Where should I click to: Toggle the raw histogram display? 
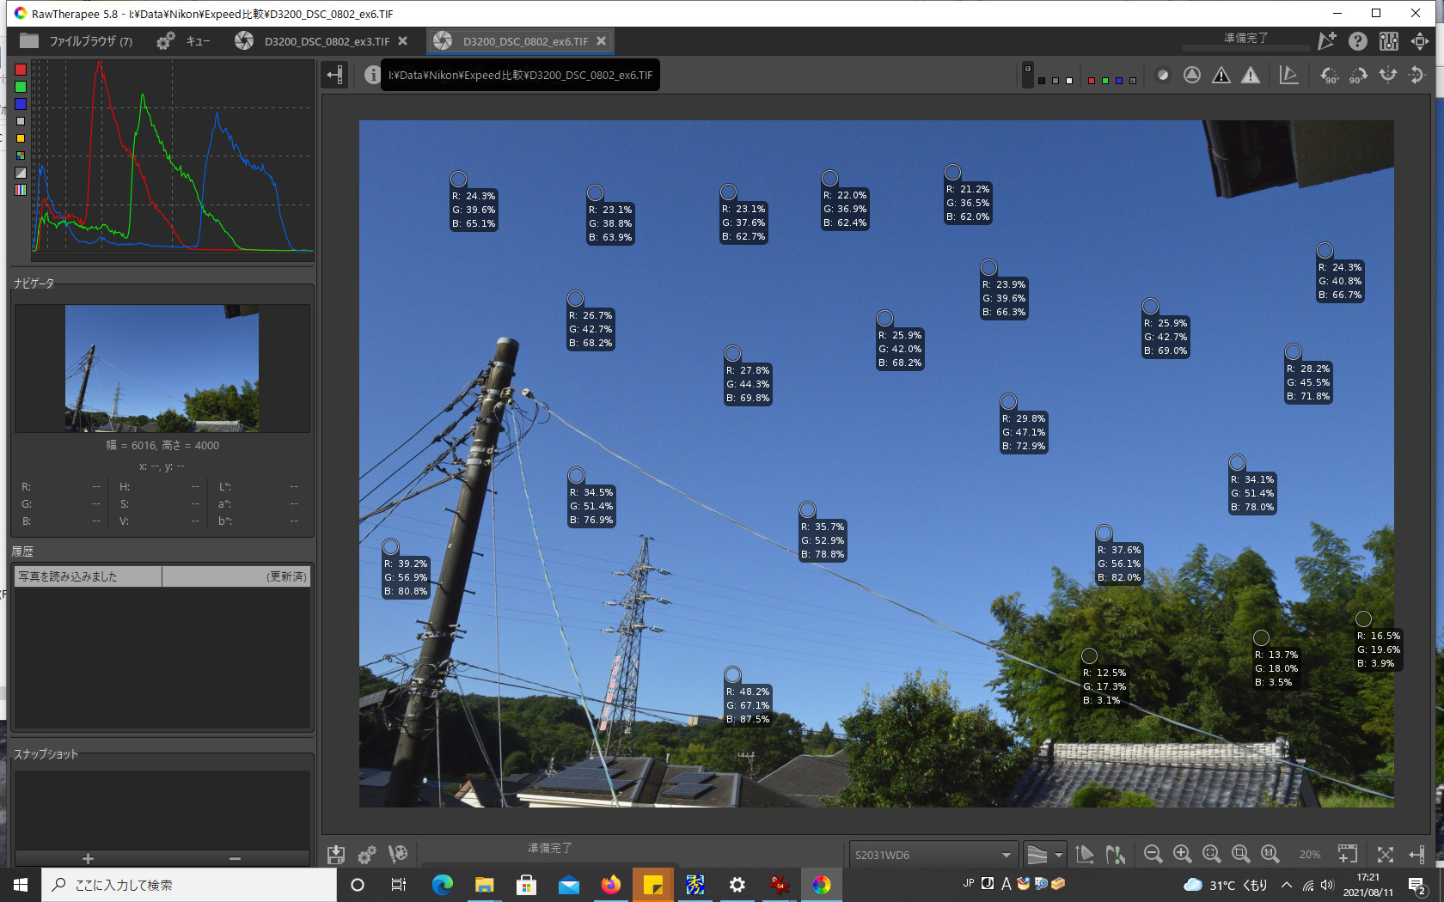click(x=21, y=155)
